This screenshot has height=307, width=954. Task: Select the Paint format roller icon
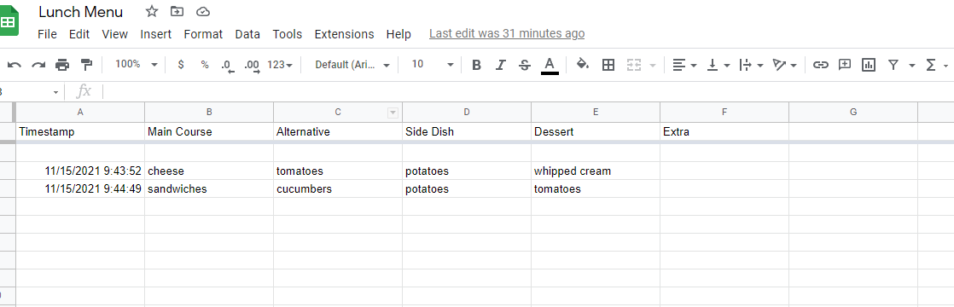pos(86,65)
